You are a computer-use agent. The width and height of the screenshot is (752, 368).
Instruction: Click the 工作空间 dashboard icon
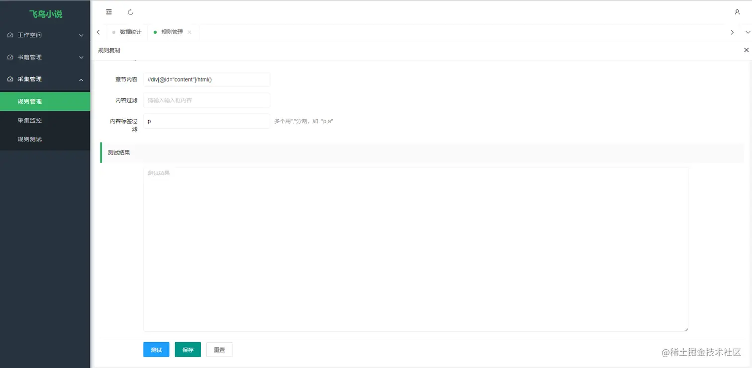click(10, 35)
